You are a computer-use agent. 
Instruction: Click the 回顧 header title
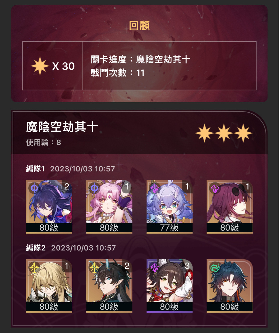139,25
